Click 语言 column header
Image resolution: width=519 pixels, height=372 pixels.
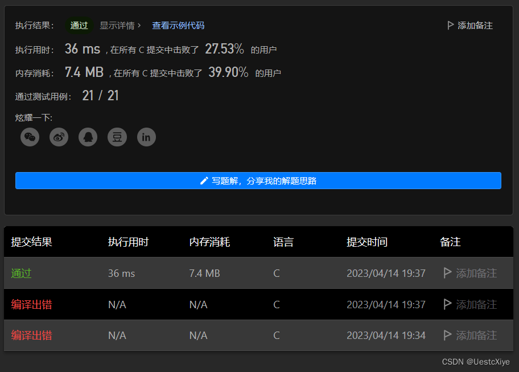(283, 242)
